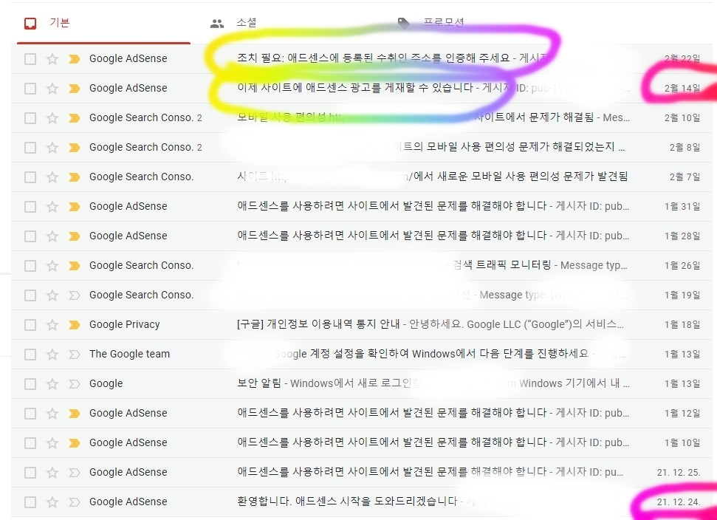This screenshot has width=717, height=520.
Task: Star the AdSense email dated 1월 12일
Action: pos(52,414)
